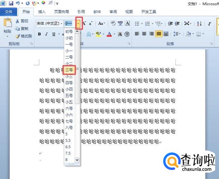The width and height of the screenshot is (219, 179).
Task: Switch to the 审阅 (Review) tab
Action: 113,12
